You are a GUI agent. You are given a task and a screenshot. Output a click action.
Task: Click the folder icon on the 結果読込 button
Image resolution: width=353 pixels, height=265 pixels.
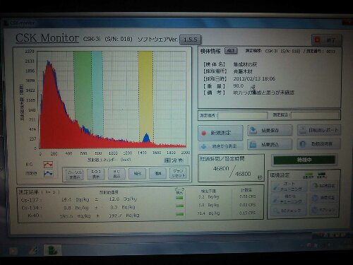(x=253, y=144)
